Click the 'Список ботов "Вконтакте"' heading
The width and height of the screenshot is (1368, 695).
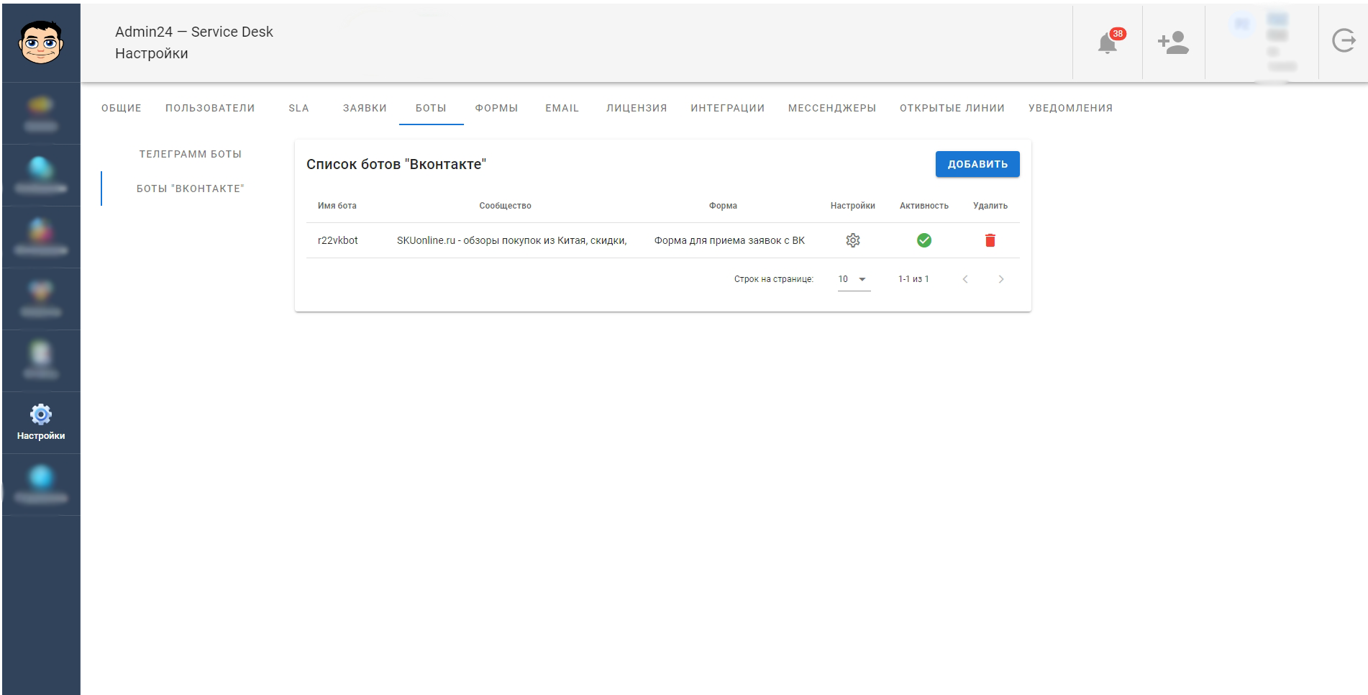tap(396, 164)
